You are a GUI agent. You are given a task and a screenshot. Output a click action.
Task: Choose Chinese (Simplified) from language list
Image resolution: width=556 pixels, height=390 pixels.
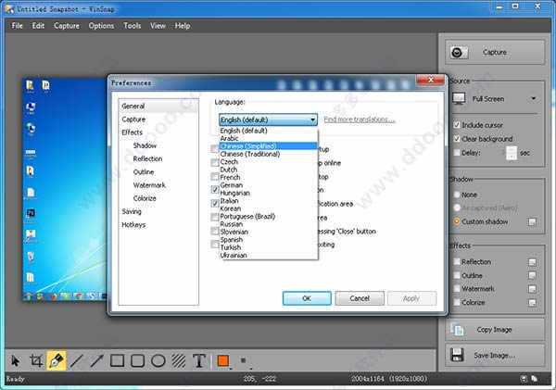(268, 146)
